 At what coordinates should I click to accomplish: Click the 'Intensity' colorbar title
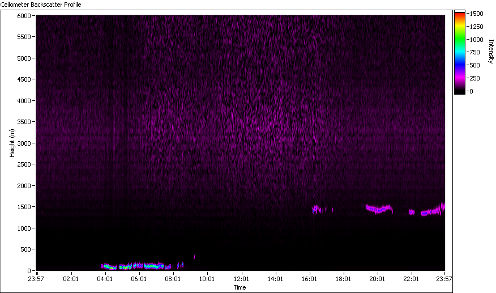tap(491, 52)
